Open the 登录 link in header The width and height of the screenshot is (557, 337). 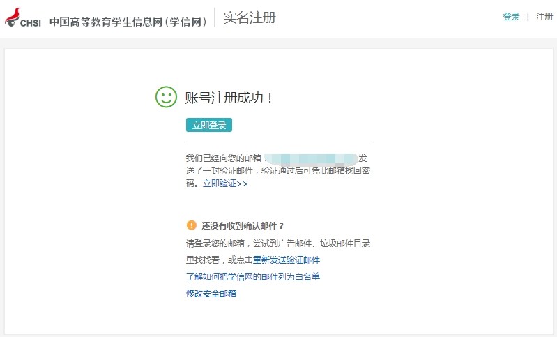point(511,17)
